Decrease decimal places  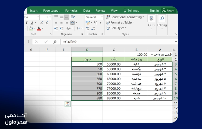click(x=93, y=28)
